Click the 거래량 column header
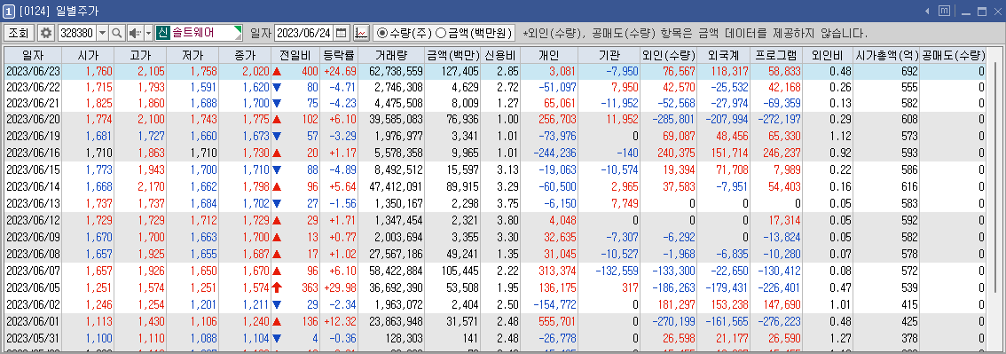1006x354 pixels. point(390,55)
